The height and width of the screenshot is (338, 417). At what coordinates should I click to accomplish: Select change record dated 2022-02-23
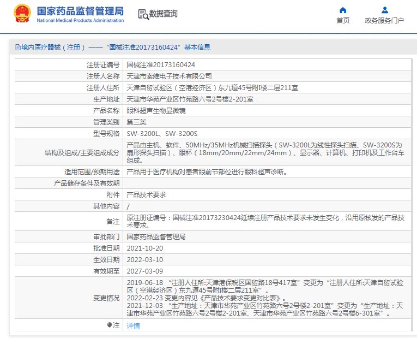click(x=207, y=298)
